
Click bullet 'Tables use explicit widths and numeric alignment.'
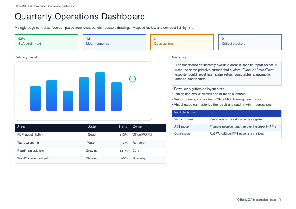pos(210,94)
